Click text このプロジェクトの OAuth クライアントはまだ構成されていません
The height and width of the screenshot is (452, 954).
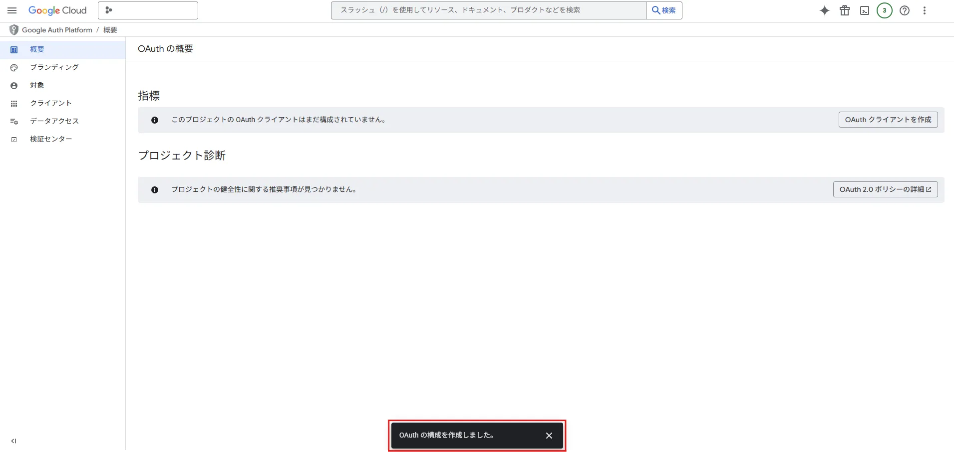click(279, 120)
